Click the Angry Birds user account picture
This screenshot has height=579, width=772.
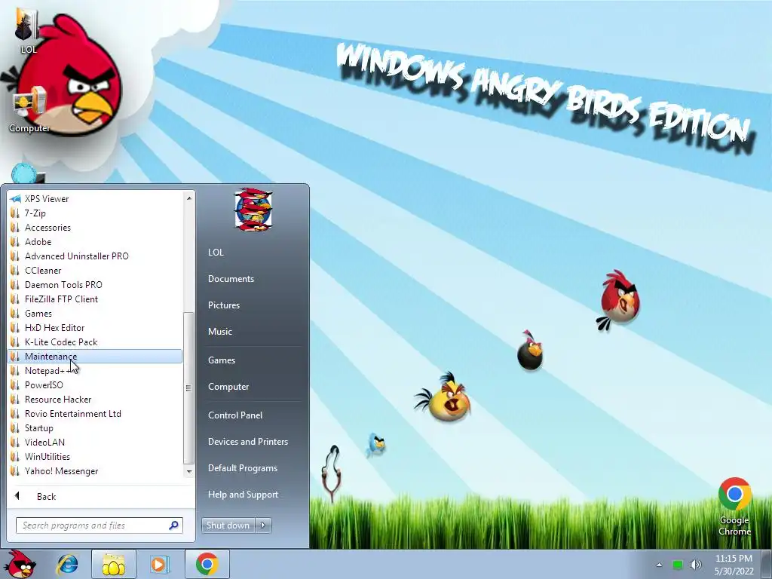coord(253,210)
